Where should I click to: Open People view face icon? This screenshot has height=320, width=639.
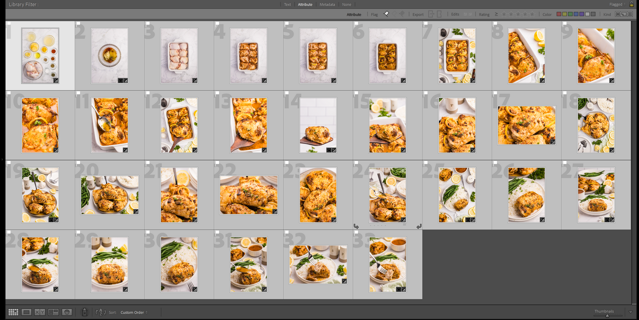coord(67,312)
